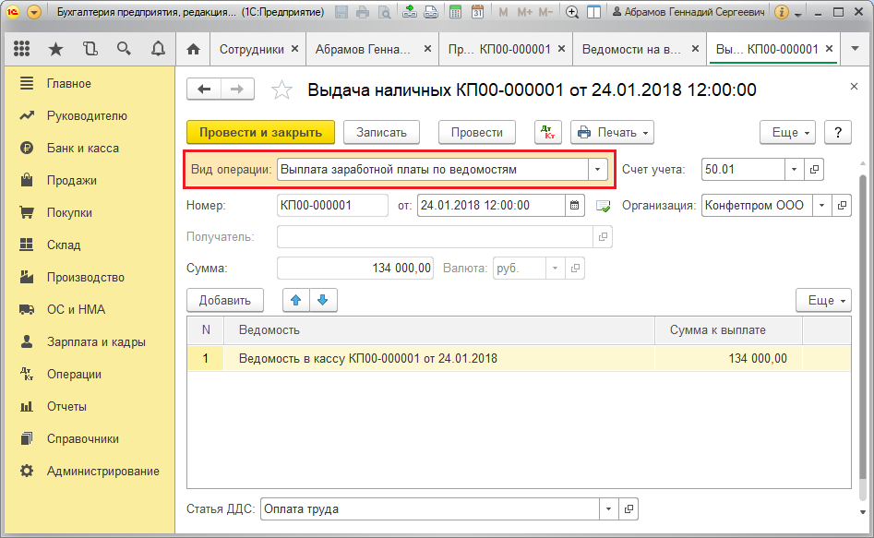This screenshot has width=874, height=538.
Task: Expand the Организация dropdown arrow
Action: [821, 206]
